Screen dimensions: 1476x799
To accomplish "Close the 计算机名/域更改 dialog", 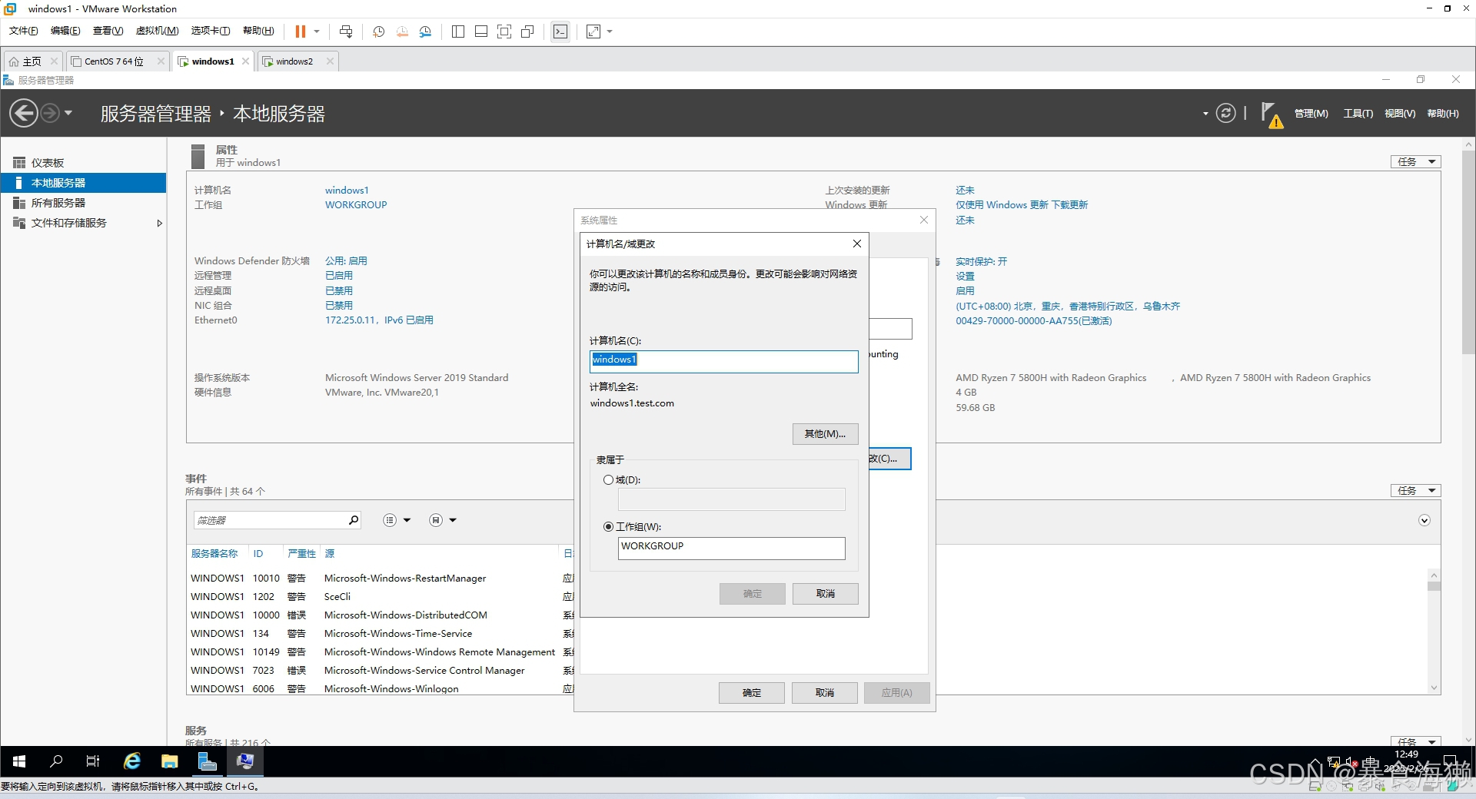I will point(856,244).
